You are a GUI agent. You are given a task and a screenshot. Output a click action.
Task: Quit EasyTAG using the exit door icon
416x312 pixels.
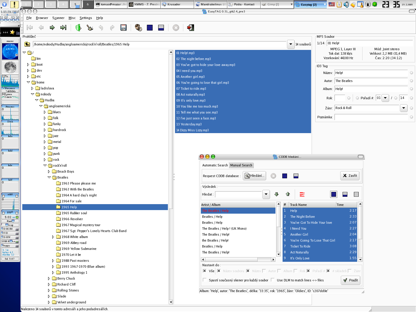point(190,28)
